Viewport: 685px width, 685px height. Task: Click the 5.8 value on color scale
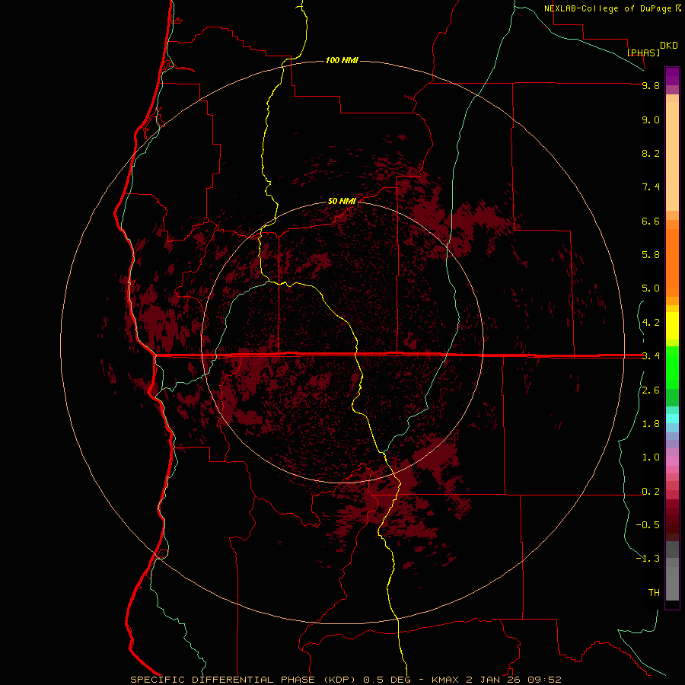pyautogui.click(x=651, y=254)
